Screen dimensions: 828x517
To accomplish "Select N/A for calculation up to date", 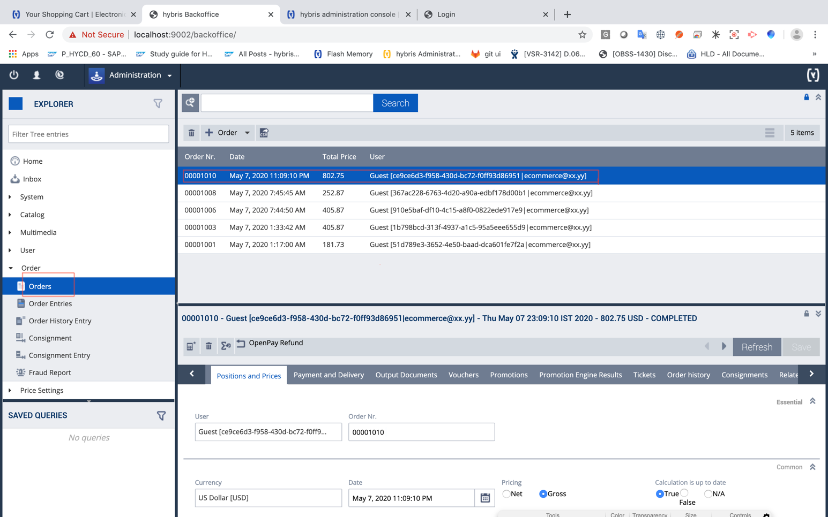I will [708, 494].
